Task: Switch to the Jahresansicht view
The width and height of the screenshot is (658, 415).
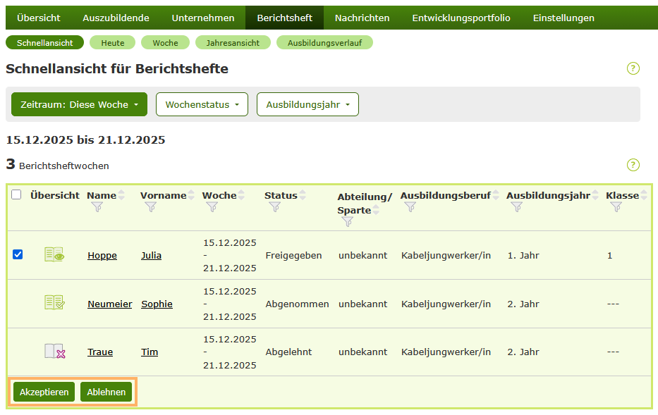Action: click(233, 42)
